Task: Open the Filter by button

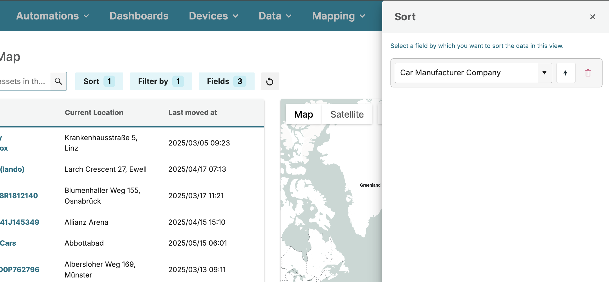Action: tap(161, 81)
